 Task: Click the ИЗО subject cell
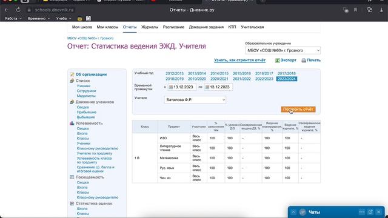pos(174,138)
